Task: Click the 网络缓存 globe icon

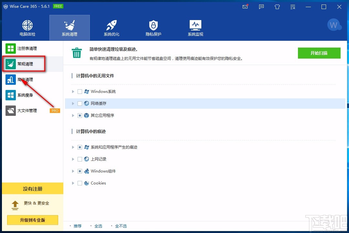Action: point(86,104)
